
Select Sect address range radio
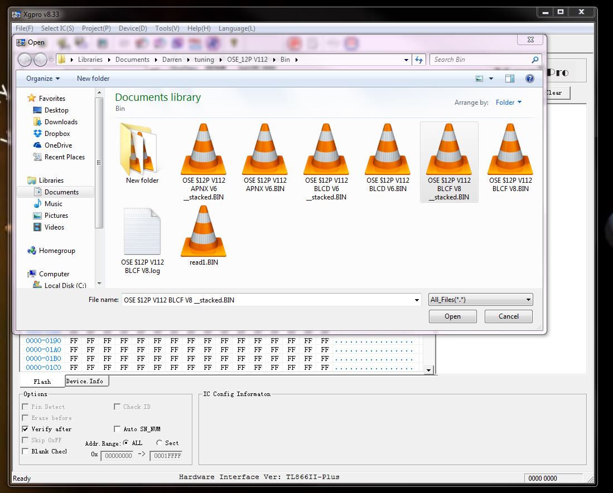[x=159, y=443]
